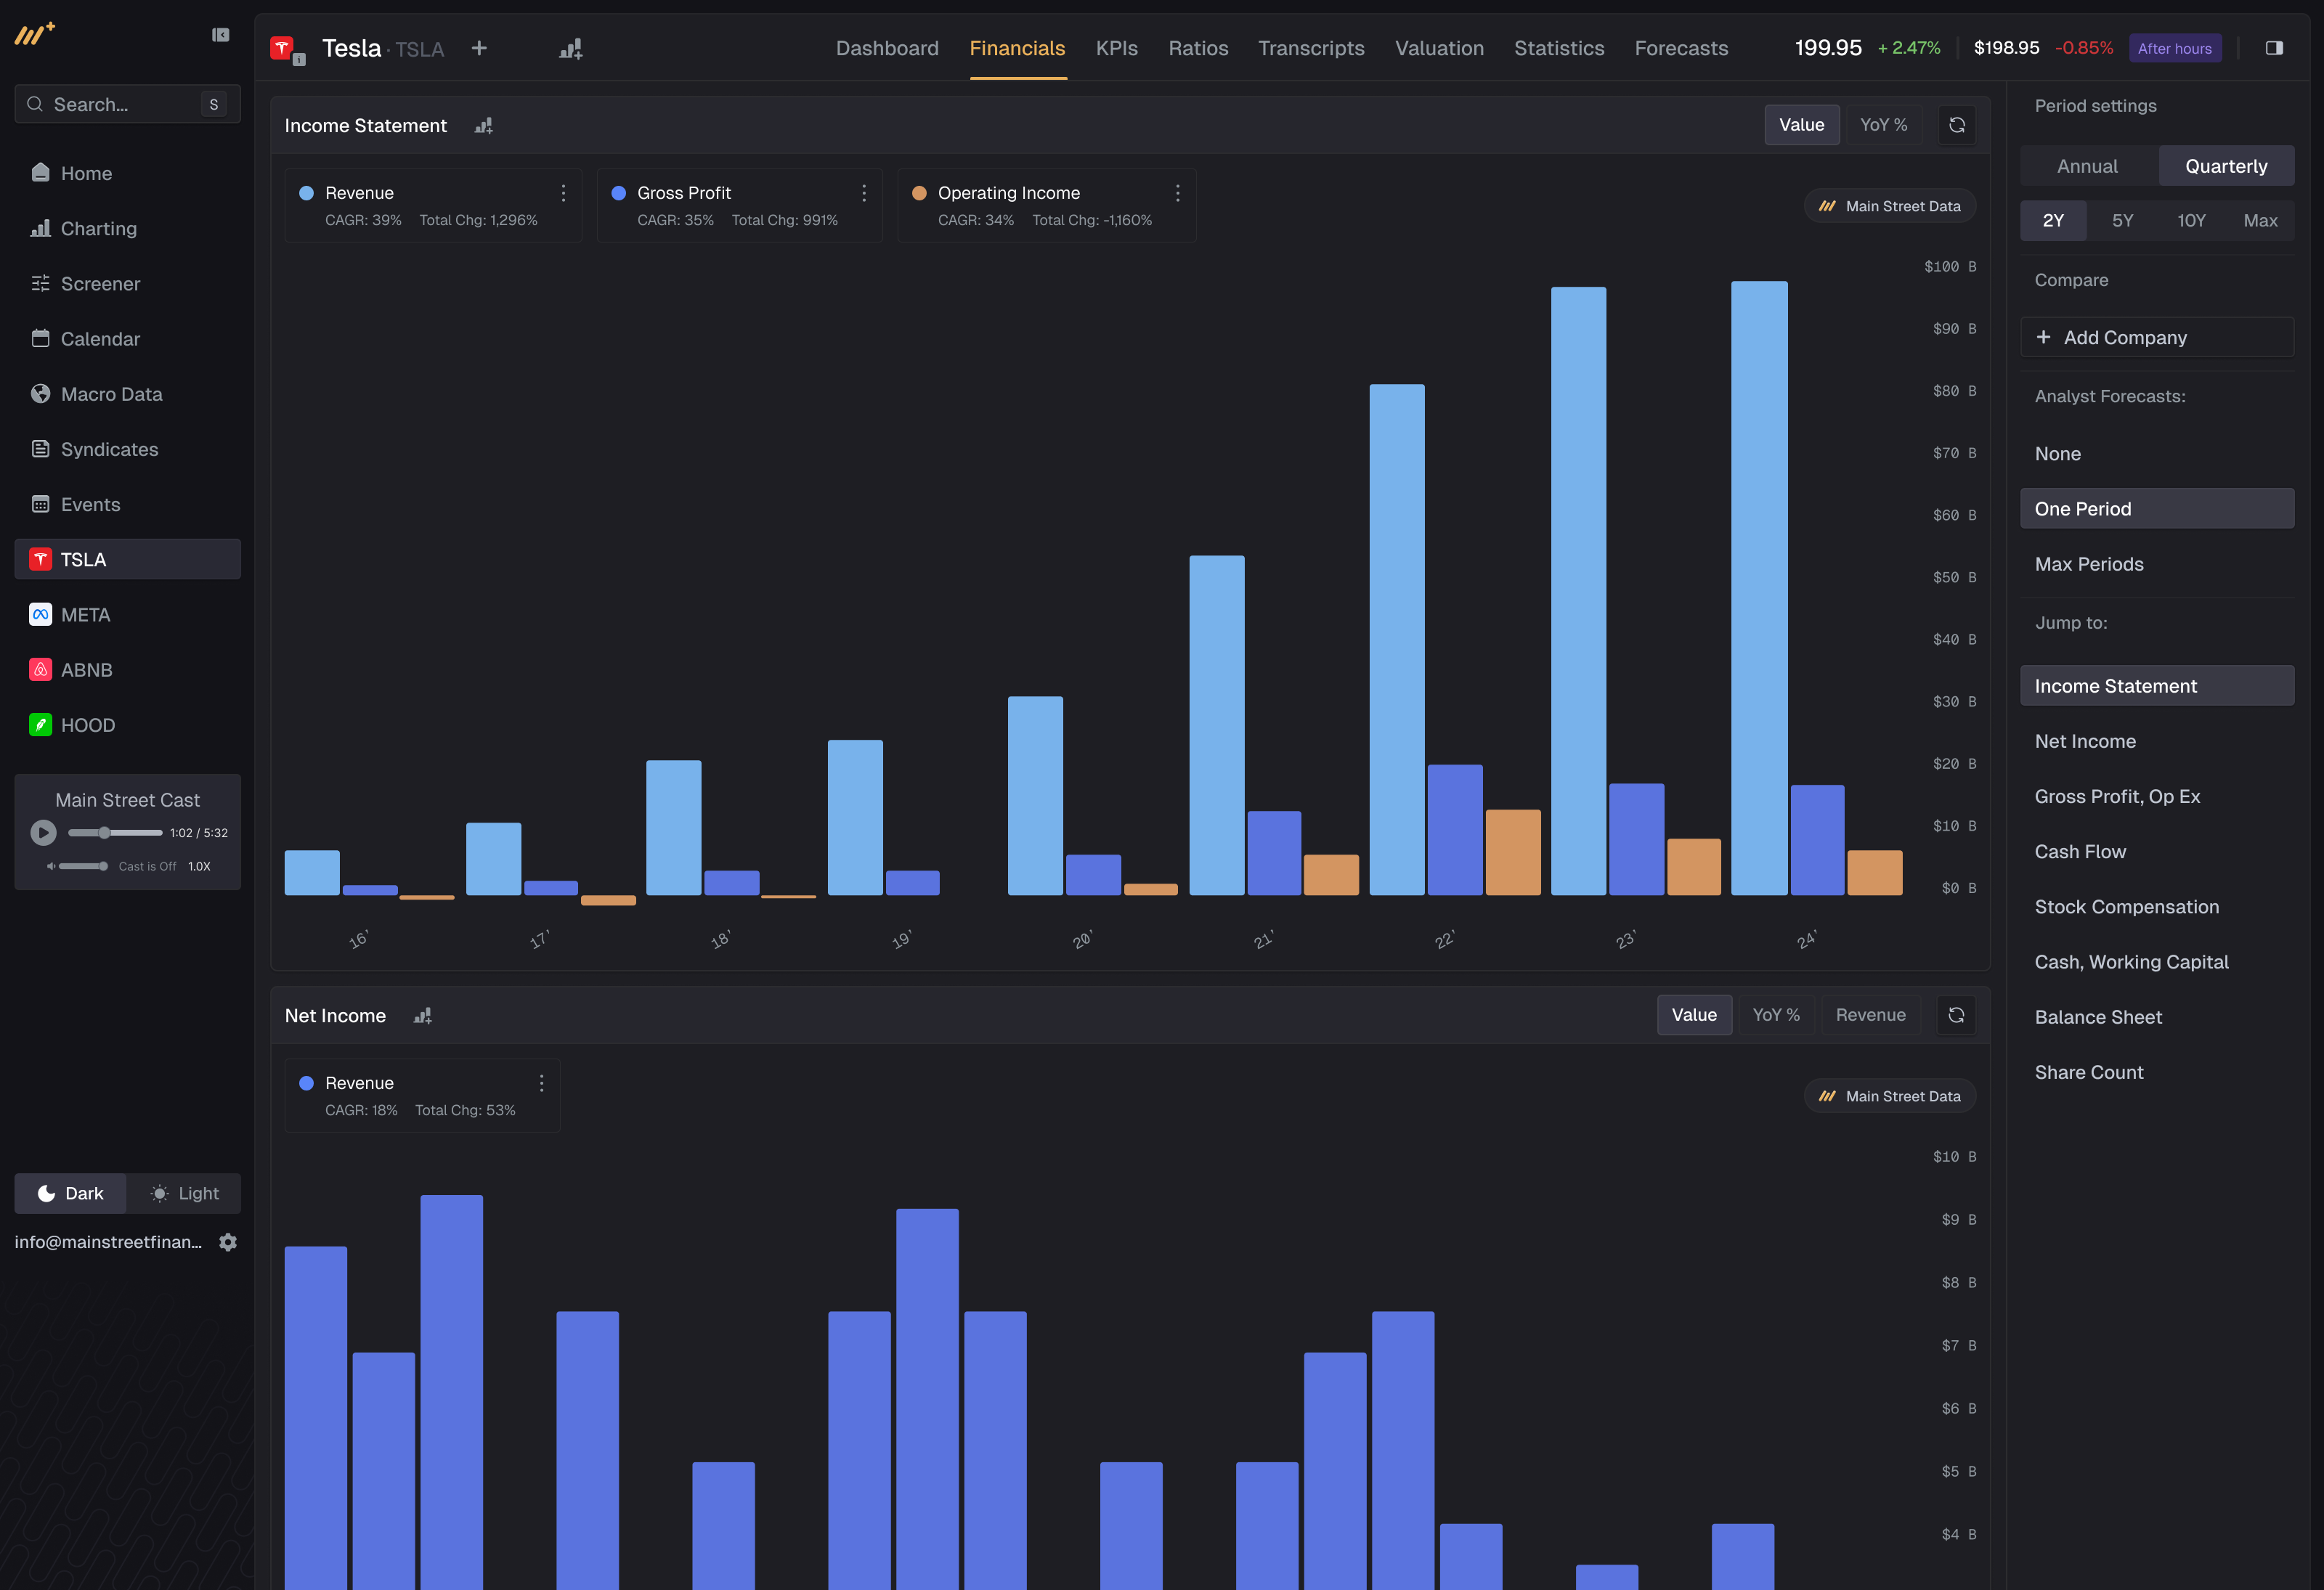This screenshot has height=1590, width=2324.
Task: Open account settings gear icon
Action: pyautogui.click(x=228, y=1242)
